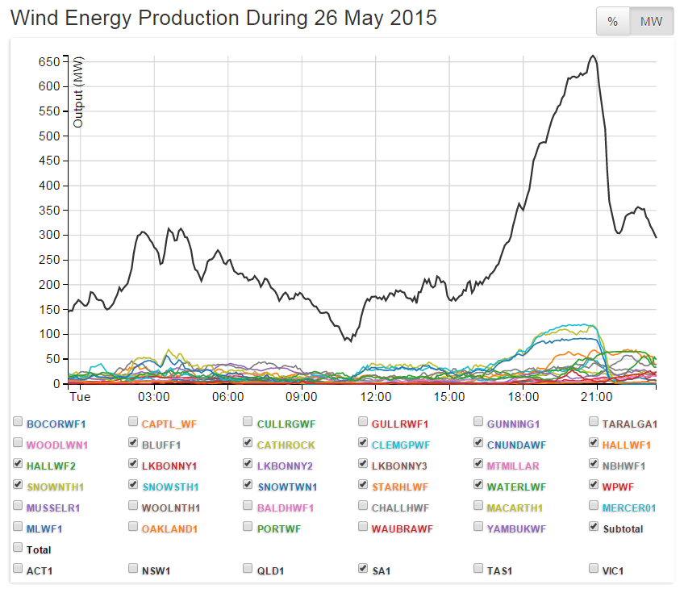Viewport: 684px width, 589px height.
Task: Enable the Total checkbox
Action: pos(18,549)
